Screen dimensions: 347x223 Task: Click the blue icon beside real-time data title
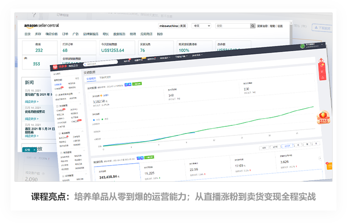coord(127,83)
